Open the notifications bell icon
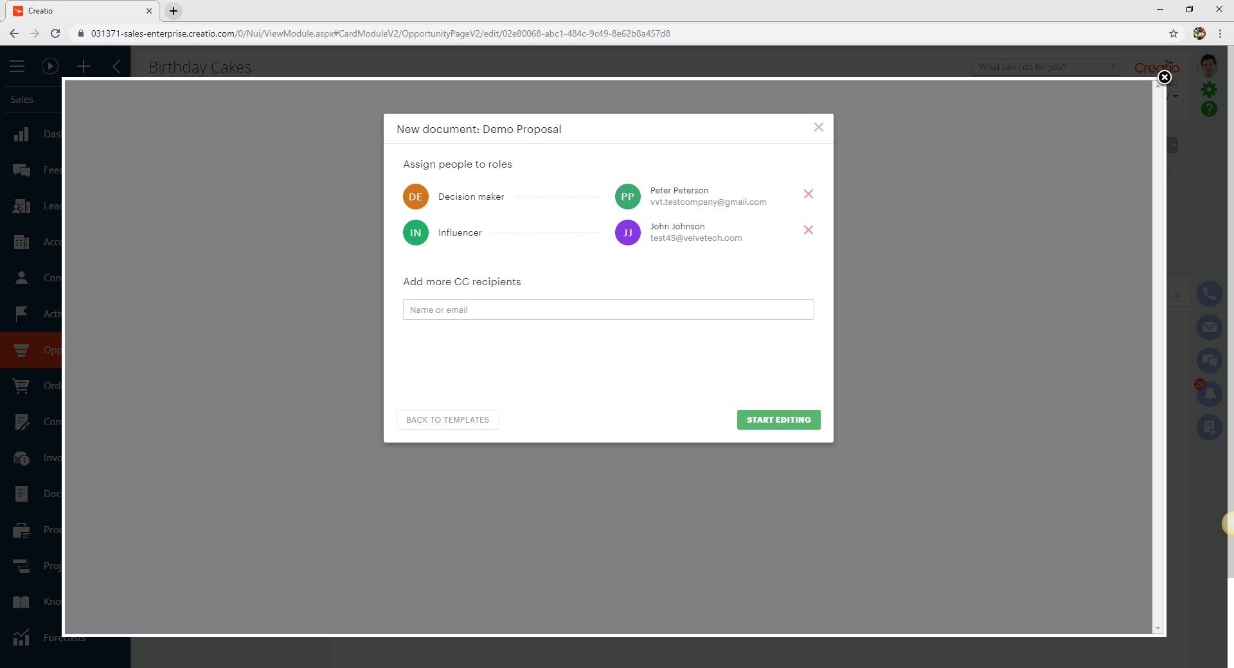The height and width of the screenshot is (668, 1234). [1209, 394]
